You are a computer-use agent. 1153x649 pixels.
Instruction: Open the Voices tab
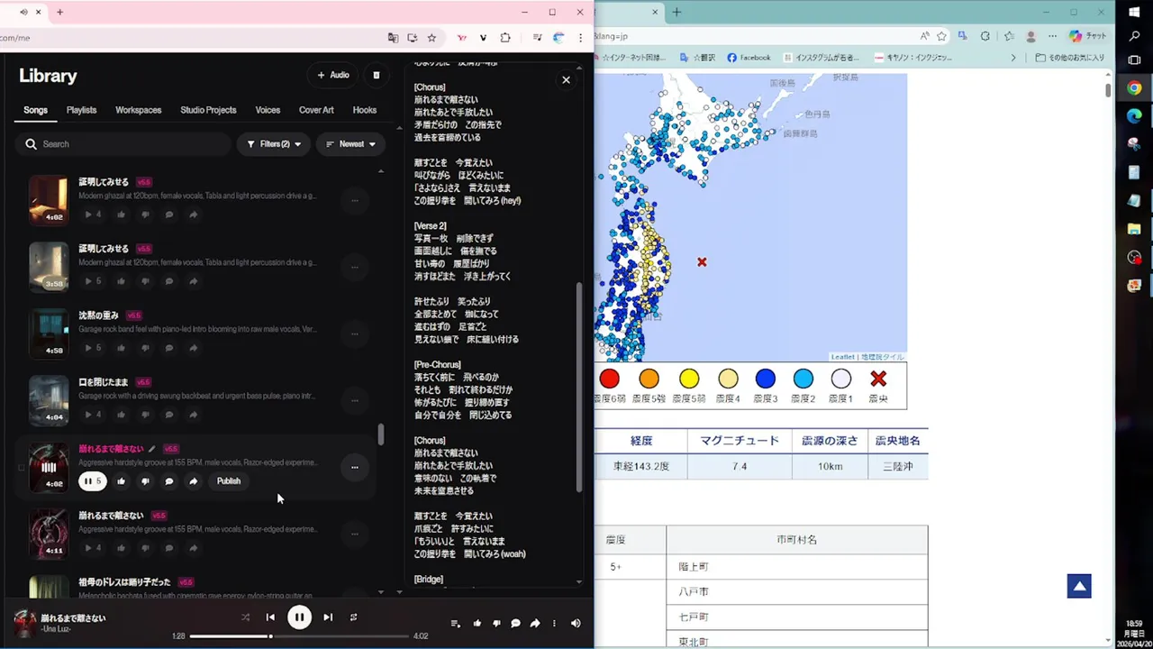click(268, 110)
